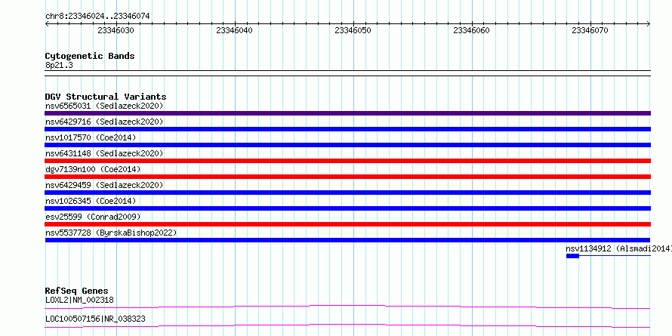Image resolution: width=672 pixels, height=336 pixels.
Task: Click the chr8:23346024..23346074 coordinate label
Action: pos(97,17)
